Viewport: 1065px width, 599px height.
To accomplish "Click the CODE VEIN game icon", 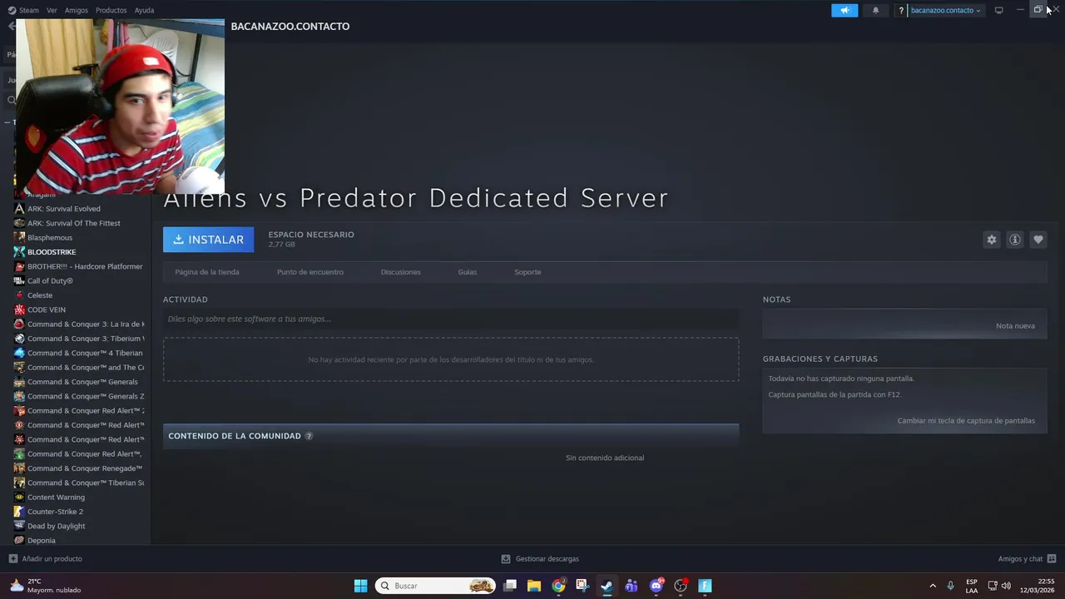I will (x=19, y=309).
